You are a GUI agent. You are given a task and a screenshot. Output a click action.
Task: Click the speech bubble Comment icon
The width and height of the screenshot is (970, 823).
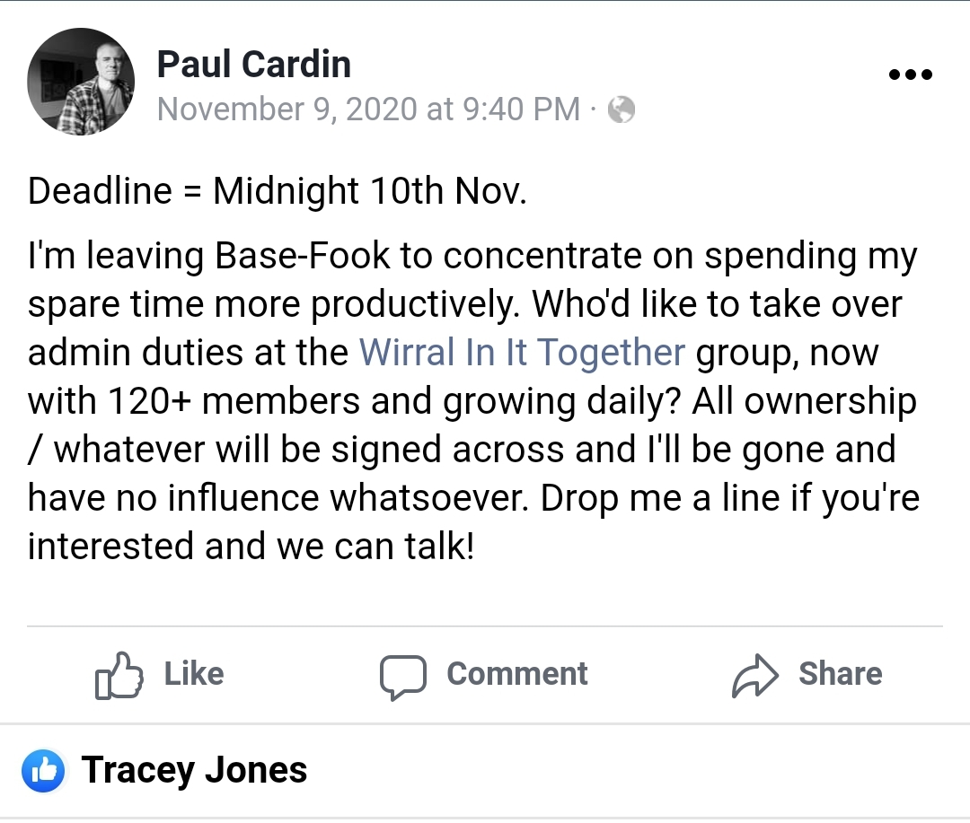tap(401, 677)
